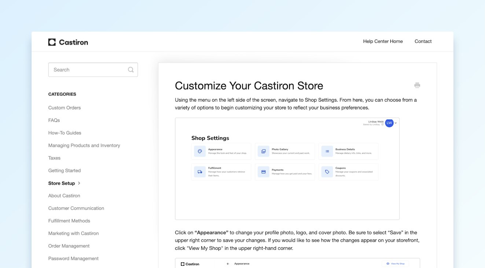485x268 pixels.
Task: Click the Photo Gallery icon in screenshot
Action: pyautogui.click(x=264, y=151)
